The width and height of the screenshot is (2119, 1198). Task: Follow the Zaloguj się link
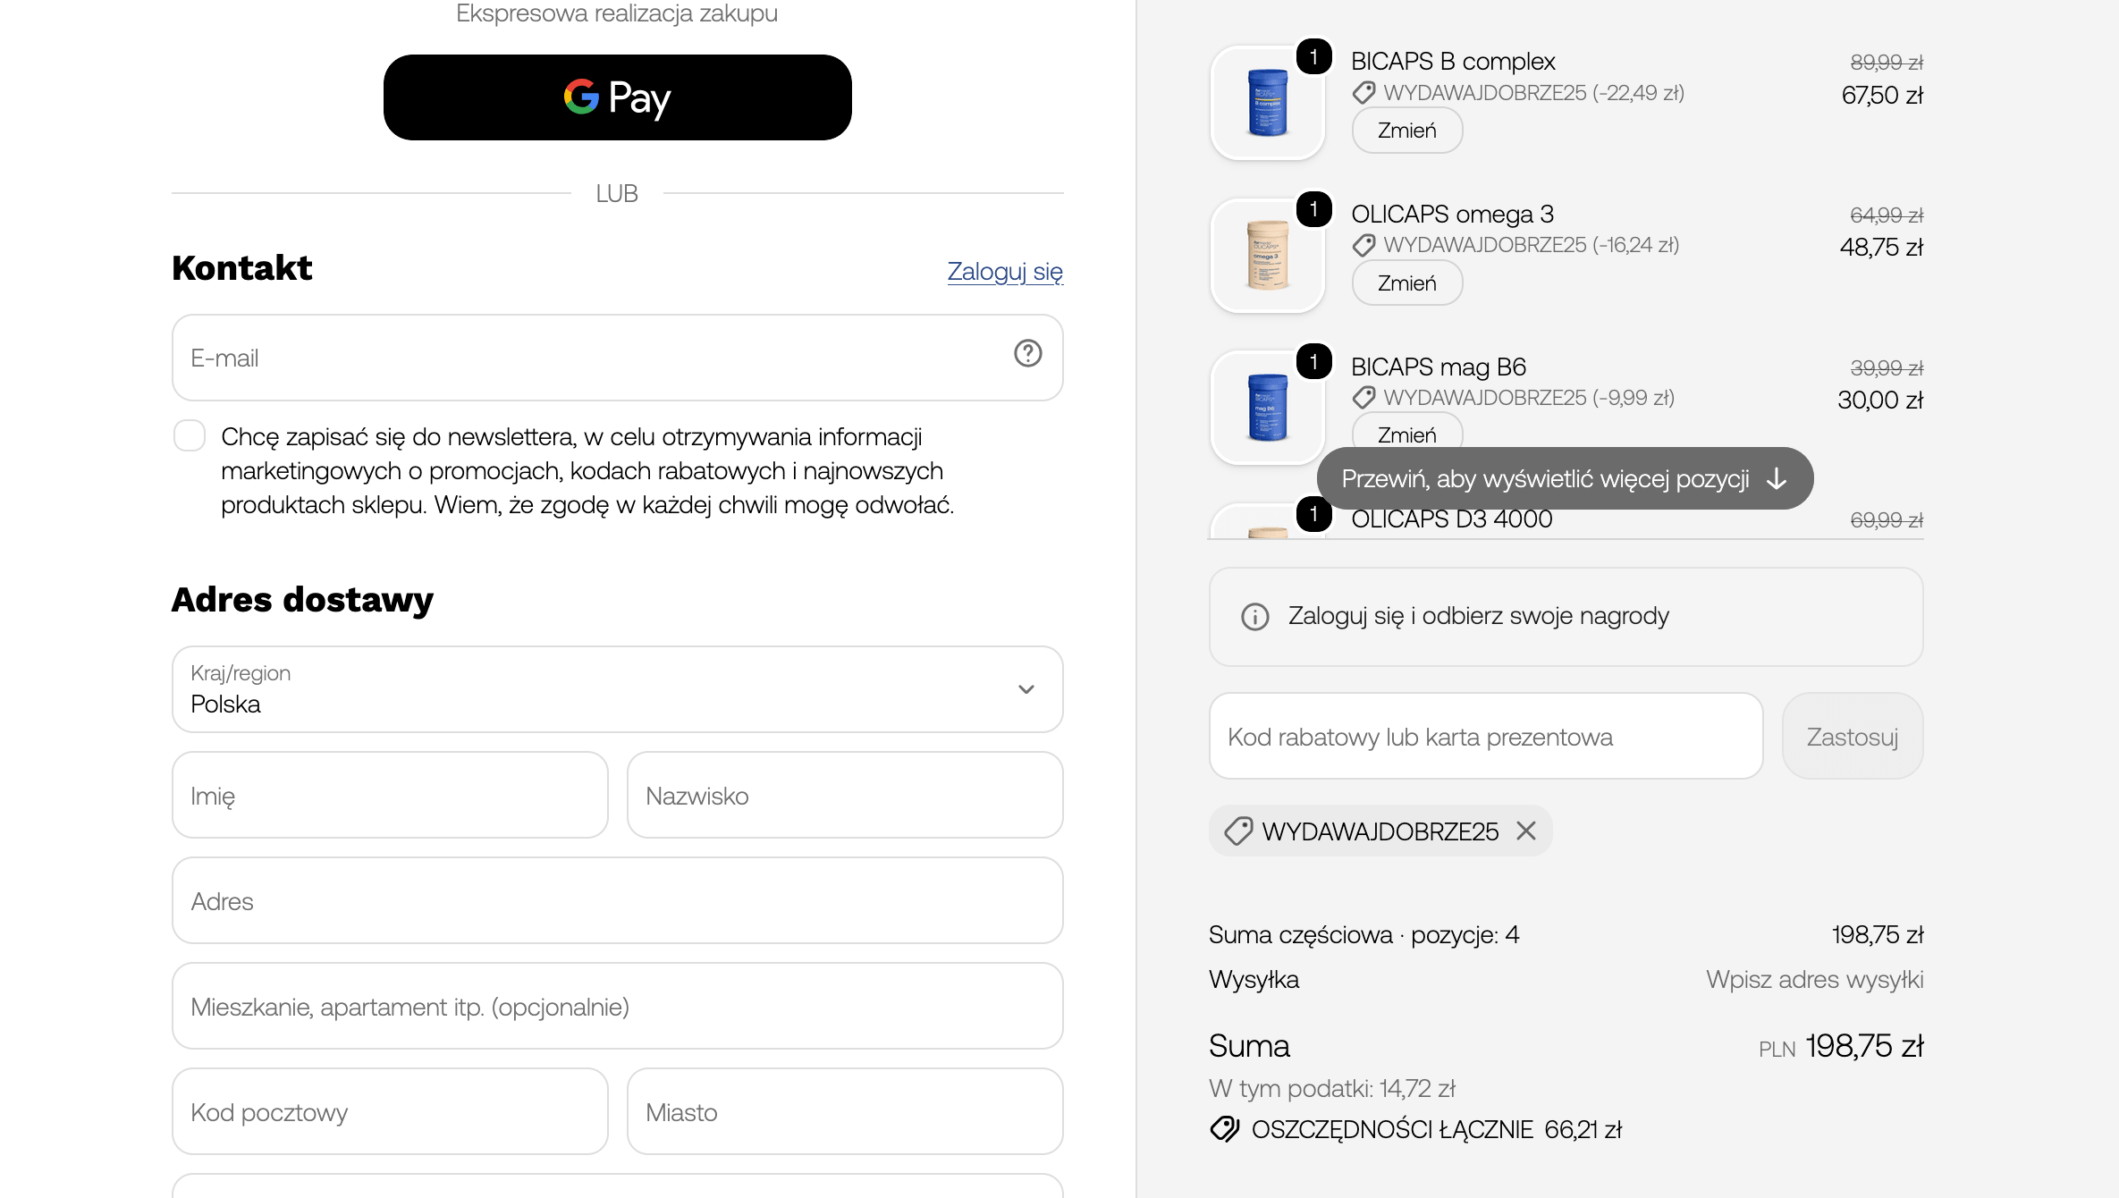click(1005, 271)
